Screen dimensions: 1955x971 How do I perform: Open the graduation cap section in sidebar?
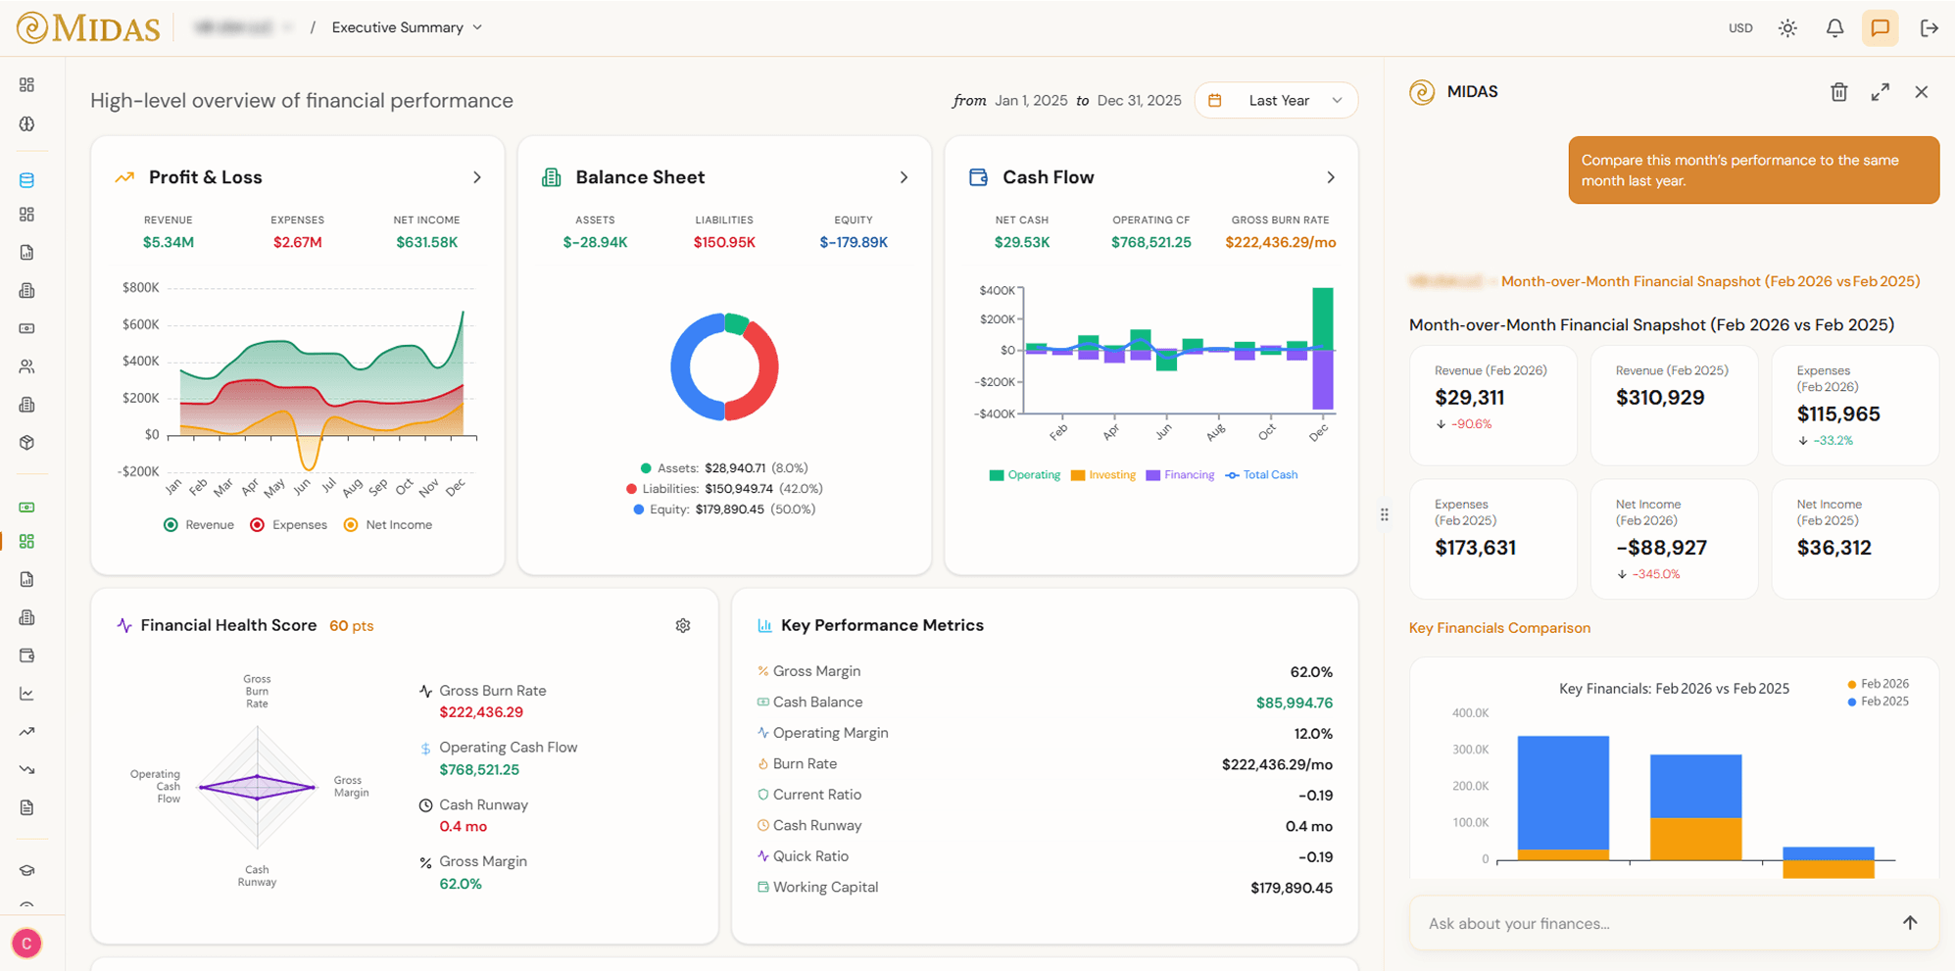click(27, 869)
